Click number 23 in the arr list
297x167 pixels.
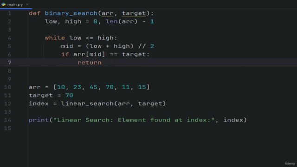coord(77,87)
